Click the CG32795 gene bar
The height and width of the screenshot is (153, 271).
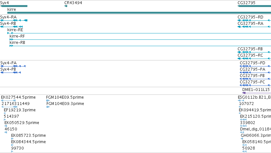pos(254,6)
